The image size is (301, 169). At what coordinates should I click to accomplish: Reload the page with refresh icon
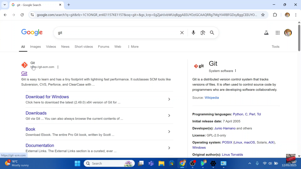coord(22,15)
